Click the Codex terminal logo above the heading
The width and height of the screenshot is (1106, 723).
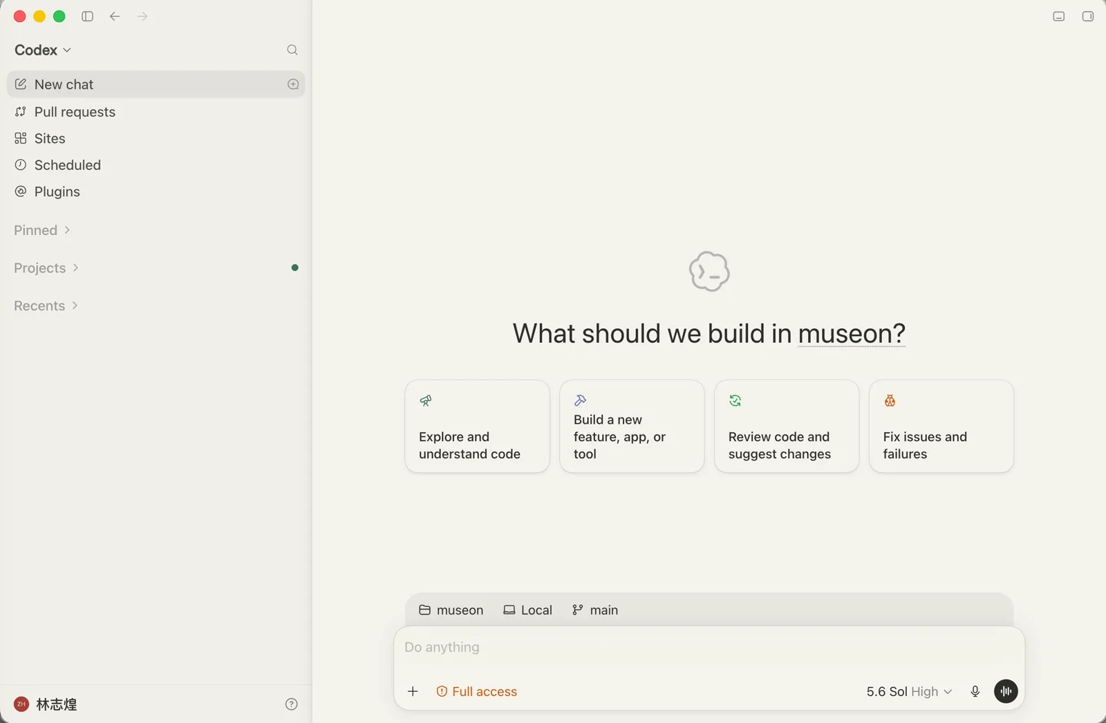pos(709,271)
